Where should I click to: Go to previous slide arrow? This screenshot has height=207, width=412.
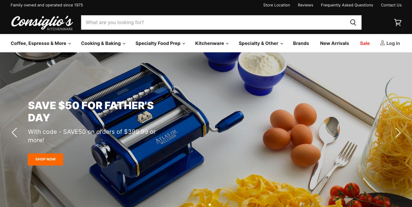click(x=14, y=133)
